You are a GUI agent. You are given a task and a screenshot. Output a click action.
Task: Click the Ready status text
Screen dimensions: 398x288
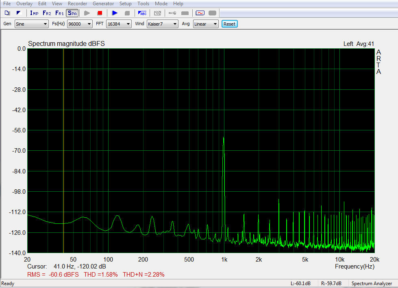click(x=8, y=284)
